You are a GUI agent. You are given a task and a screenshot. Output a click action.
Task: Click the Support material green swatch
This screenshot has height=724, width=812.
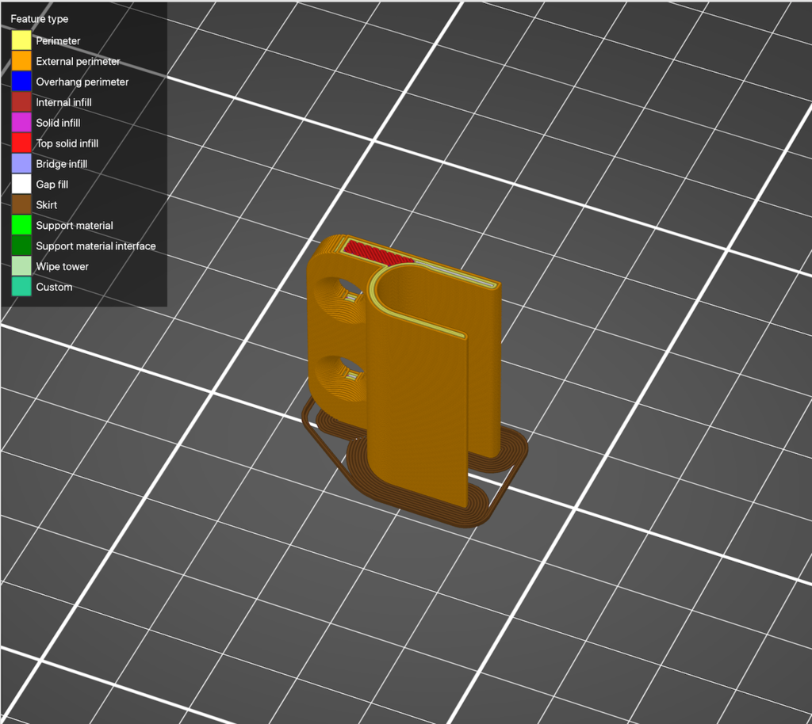pyautogui.click(x=21, y=225)
